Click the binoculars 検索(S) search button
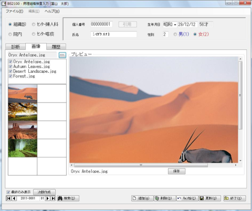Screen dimensions: 252x211 point(68,198)
